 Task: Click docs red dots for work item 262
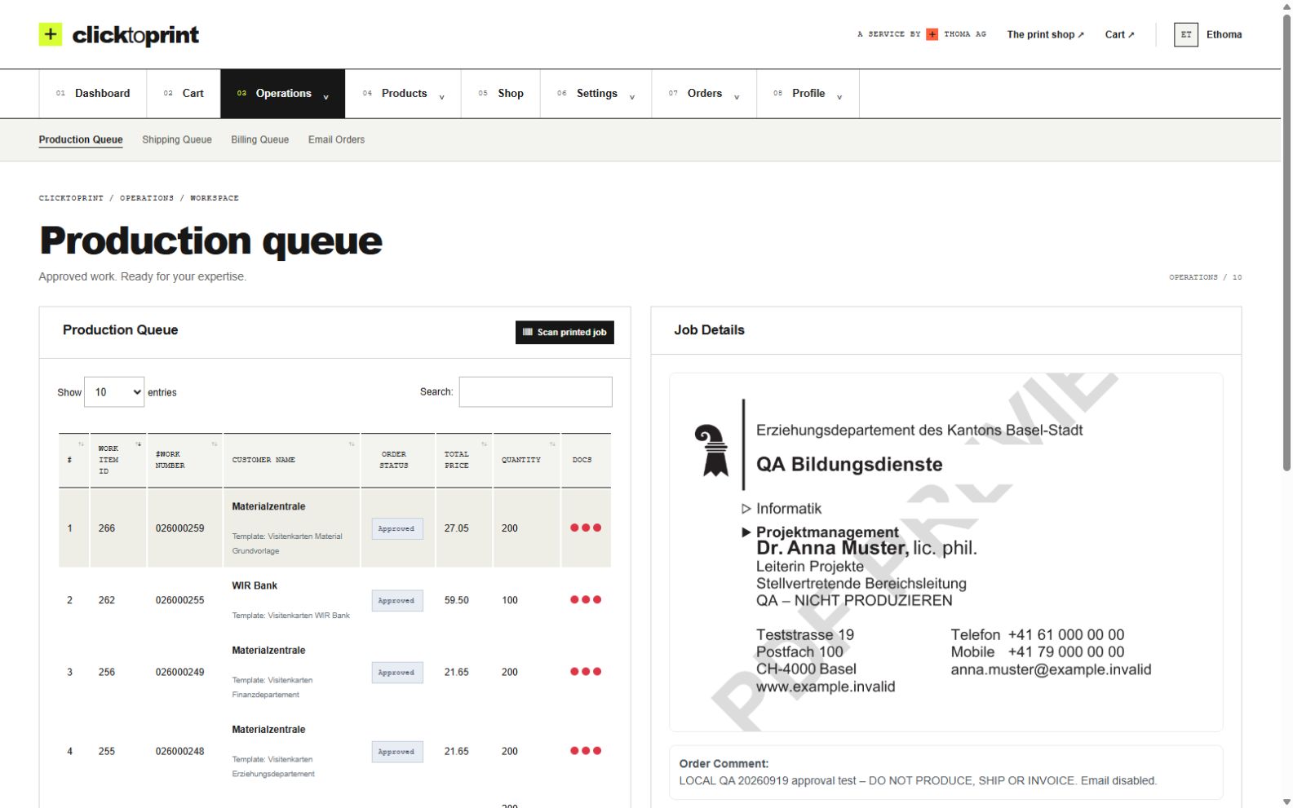(586, 599)
